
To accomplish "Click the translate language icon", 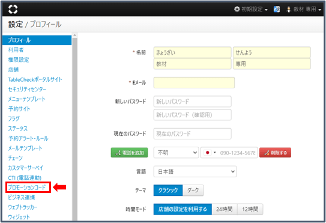I will pos(277,10).
